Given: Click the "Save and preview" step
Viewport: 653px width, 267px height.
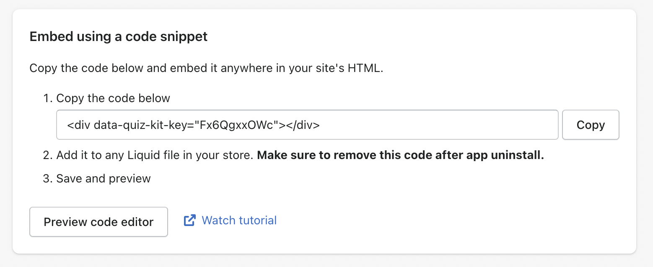Looking at the screenshot, I should tap(104, 179).
